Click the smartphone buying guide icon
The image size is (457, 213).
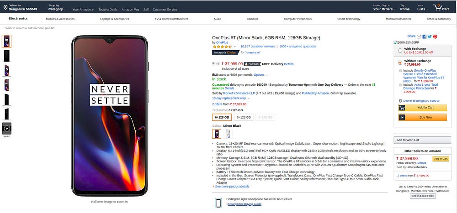tap(218, 203)
